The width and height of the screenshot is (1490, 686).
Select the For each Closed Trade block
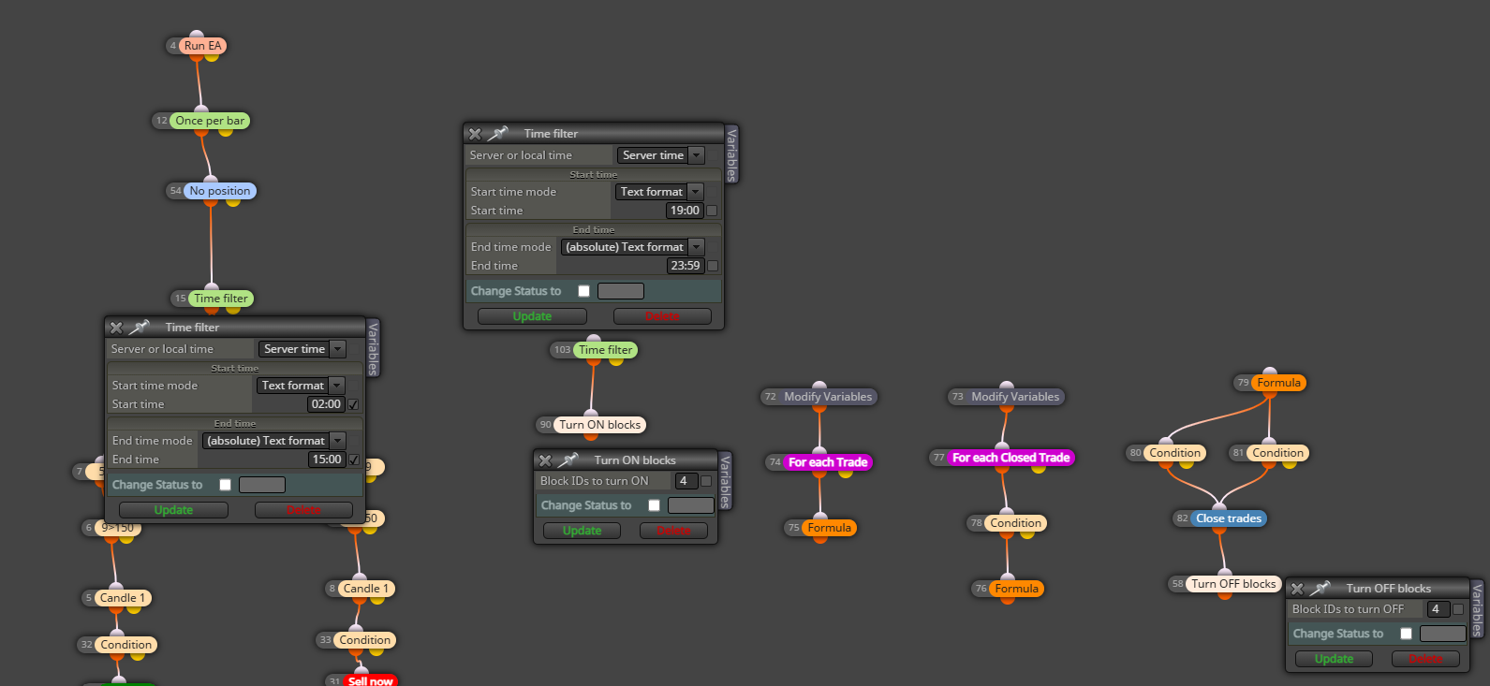(1011, 458)
